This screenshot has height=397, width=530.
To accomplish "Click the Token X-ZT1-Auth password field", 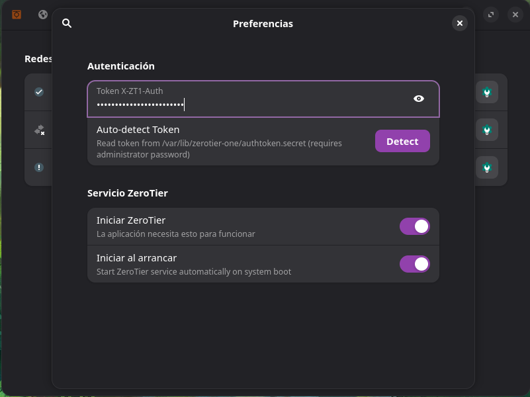I will point(263,99).
